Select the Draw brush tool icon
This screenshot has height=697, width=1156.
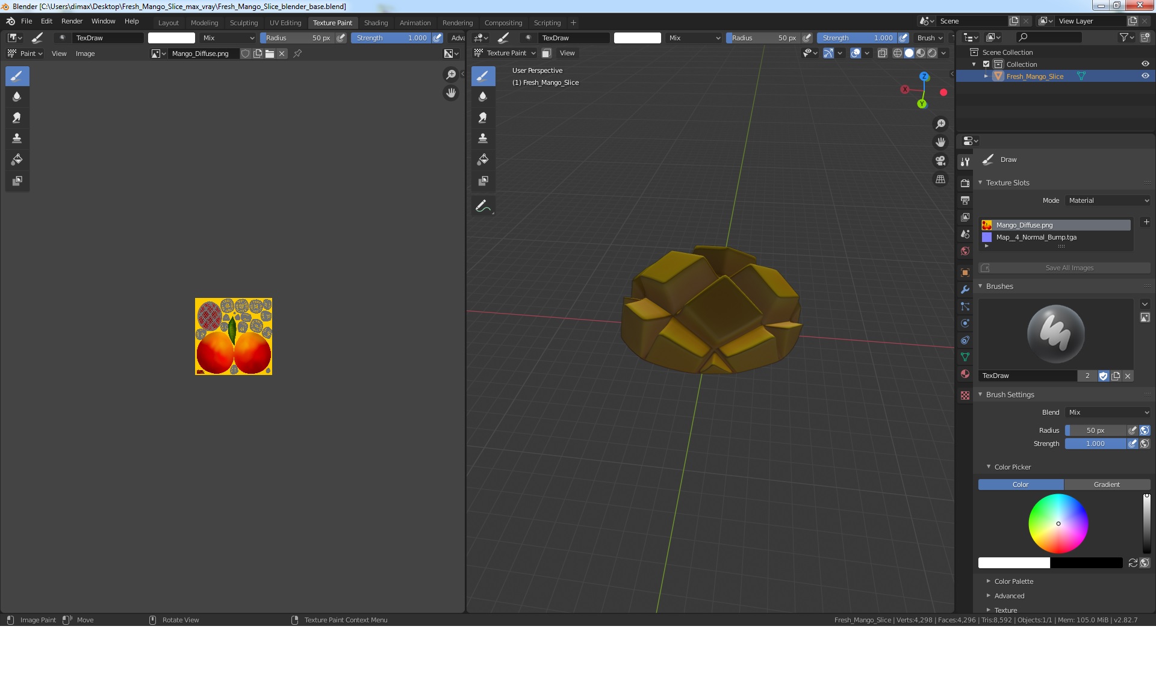click(x=16, y=75)
